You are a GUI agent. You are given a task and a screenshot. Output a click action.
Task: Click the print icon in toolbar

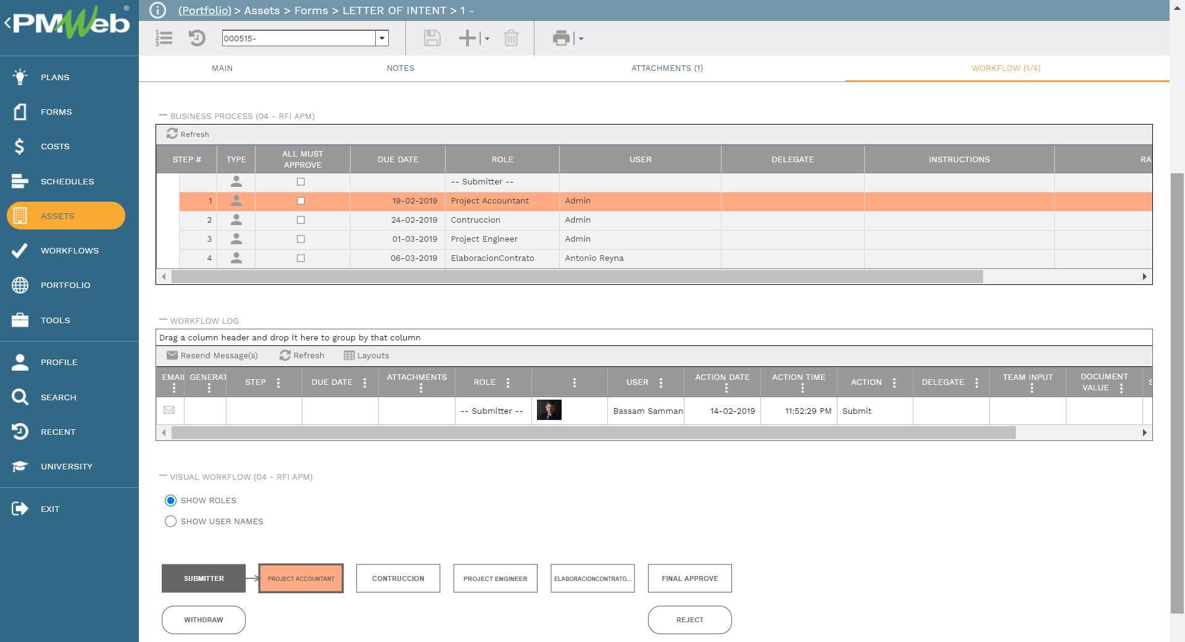561,38
